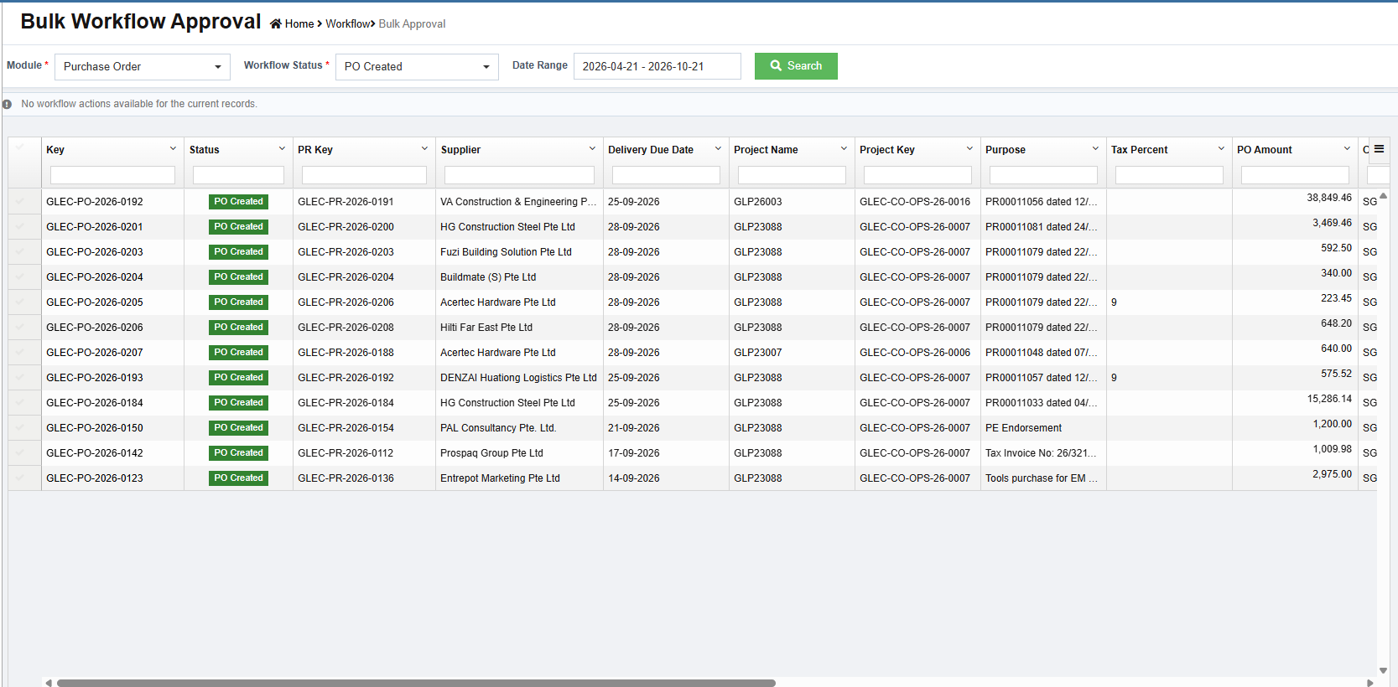Click the info icon beside the workflow message
Image resolution: width=1398 pixels, height=687 pixels.
coord(7,104)
